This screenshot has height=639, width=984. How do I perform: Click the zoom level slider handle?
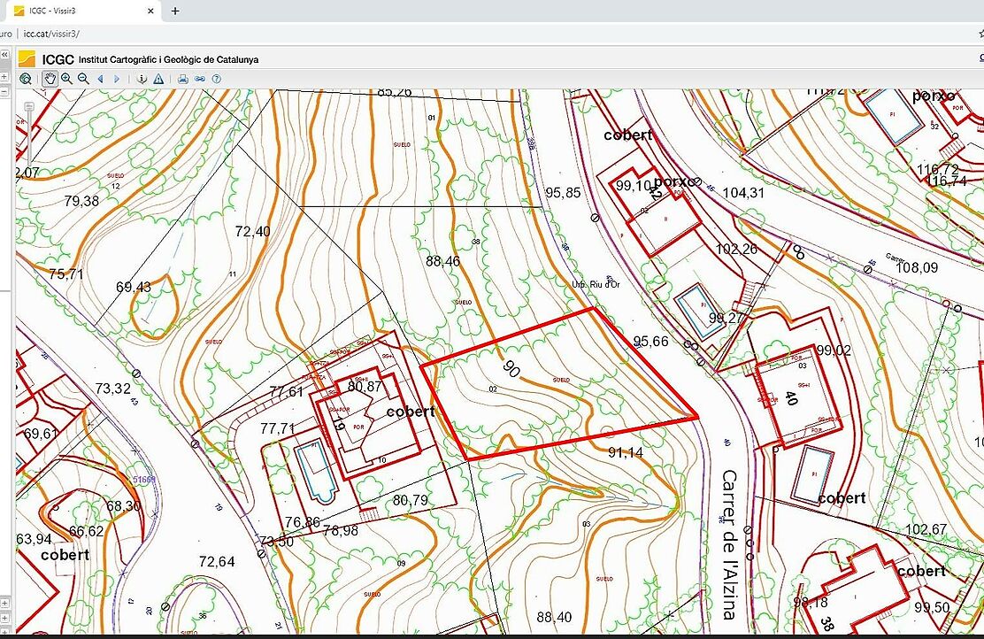pos(29,107)
